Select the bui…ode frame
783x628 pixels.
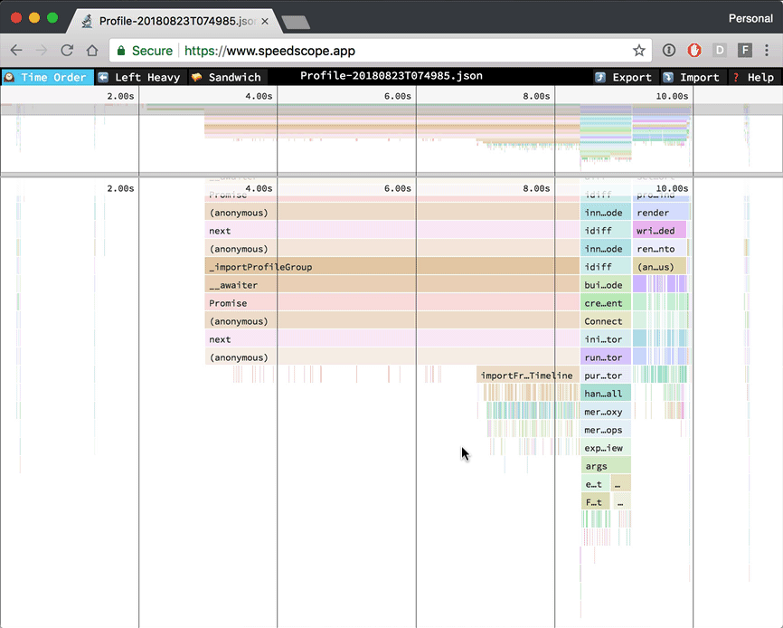(x=605, y=285)
